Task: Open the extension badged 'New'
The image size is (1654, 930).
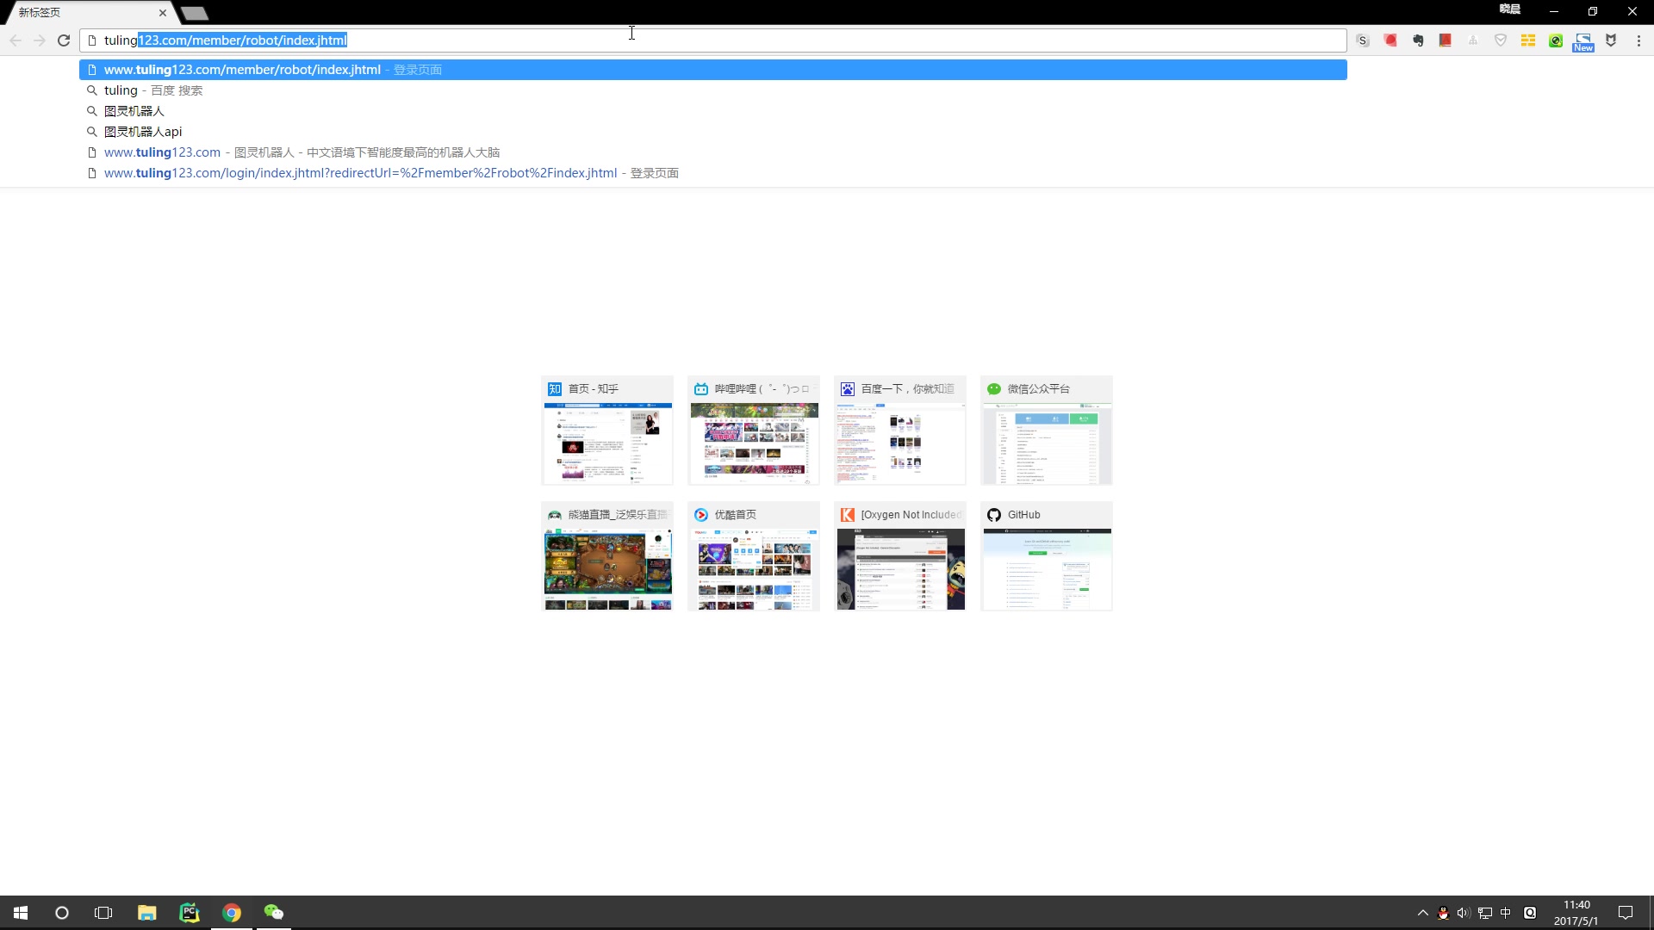Action: coord(1583,42)
